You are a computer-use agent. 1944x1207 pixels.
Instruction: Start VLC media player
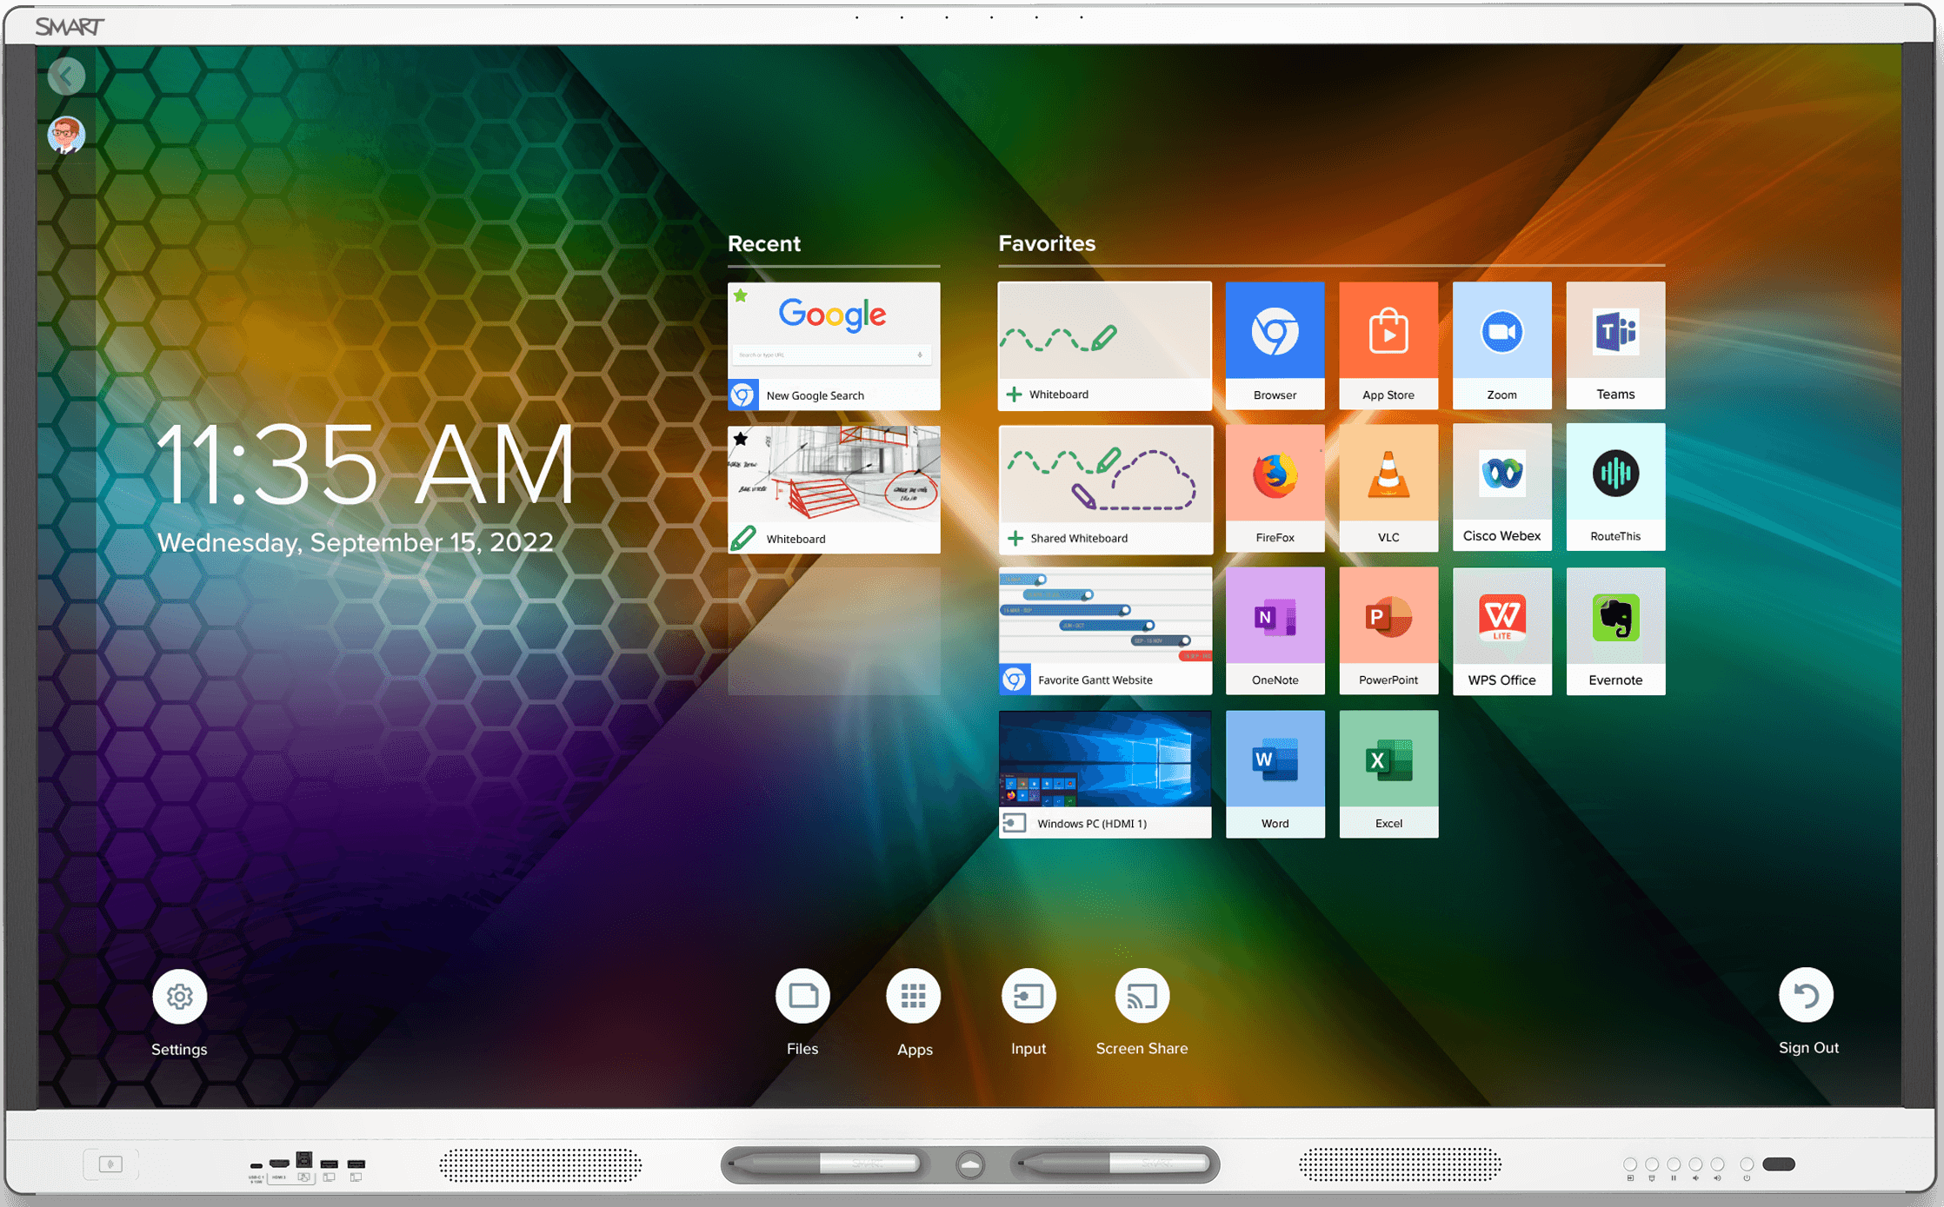tap(1388, 487)
